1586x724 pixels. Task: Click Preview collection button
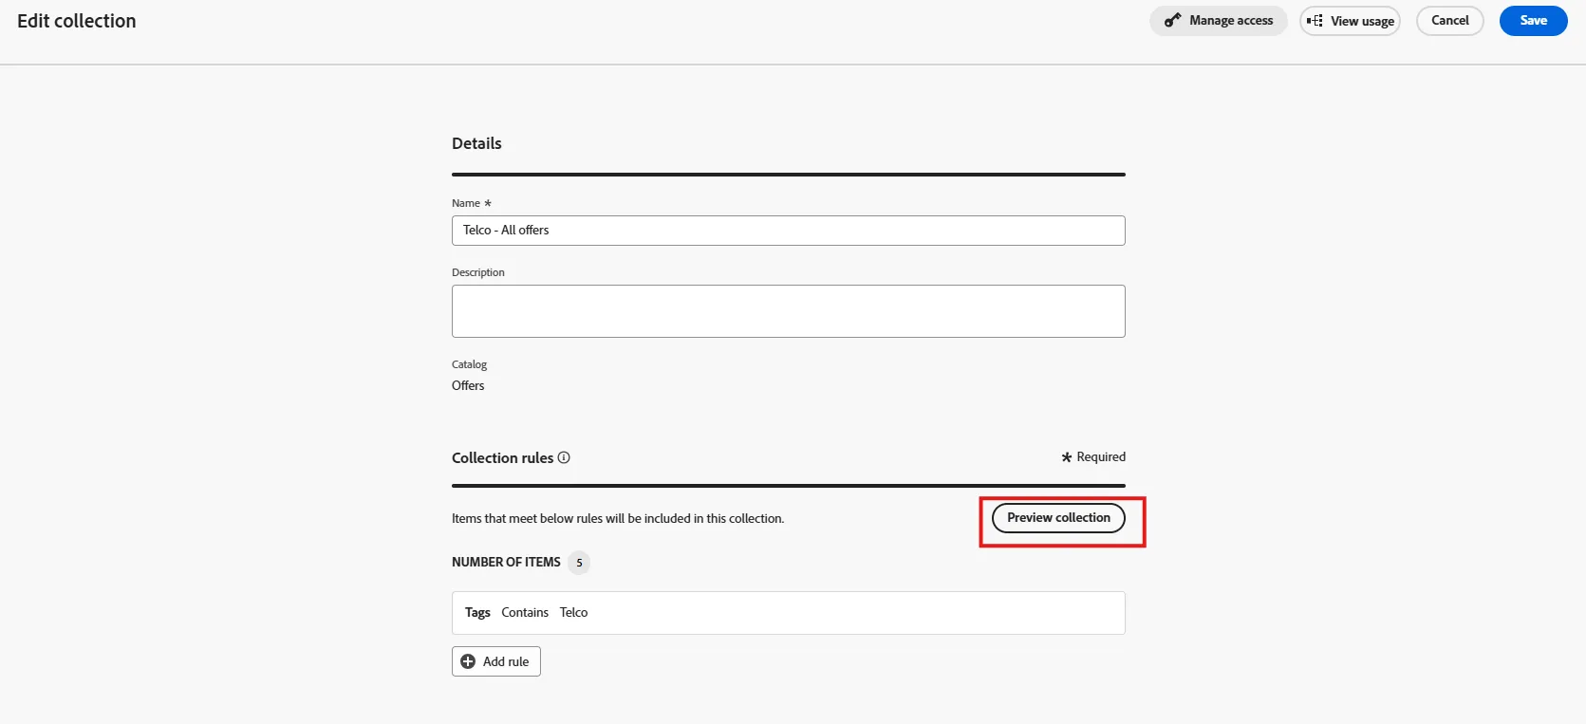pyautogui.click(x=1058, y=517)
